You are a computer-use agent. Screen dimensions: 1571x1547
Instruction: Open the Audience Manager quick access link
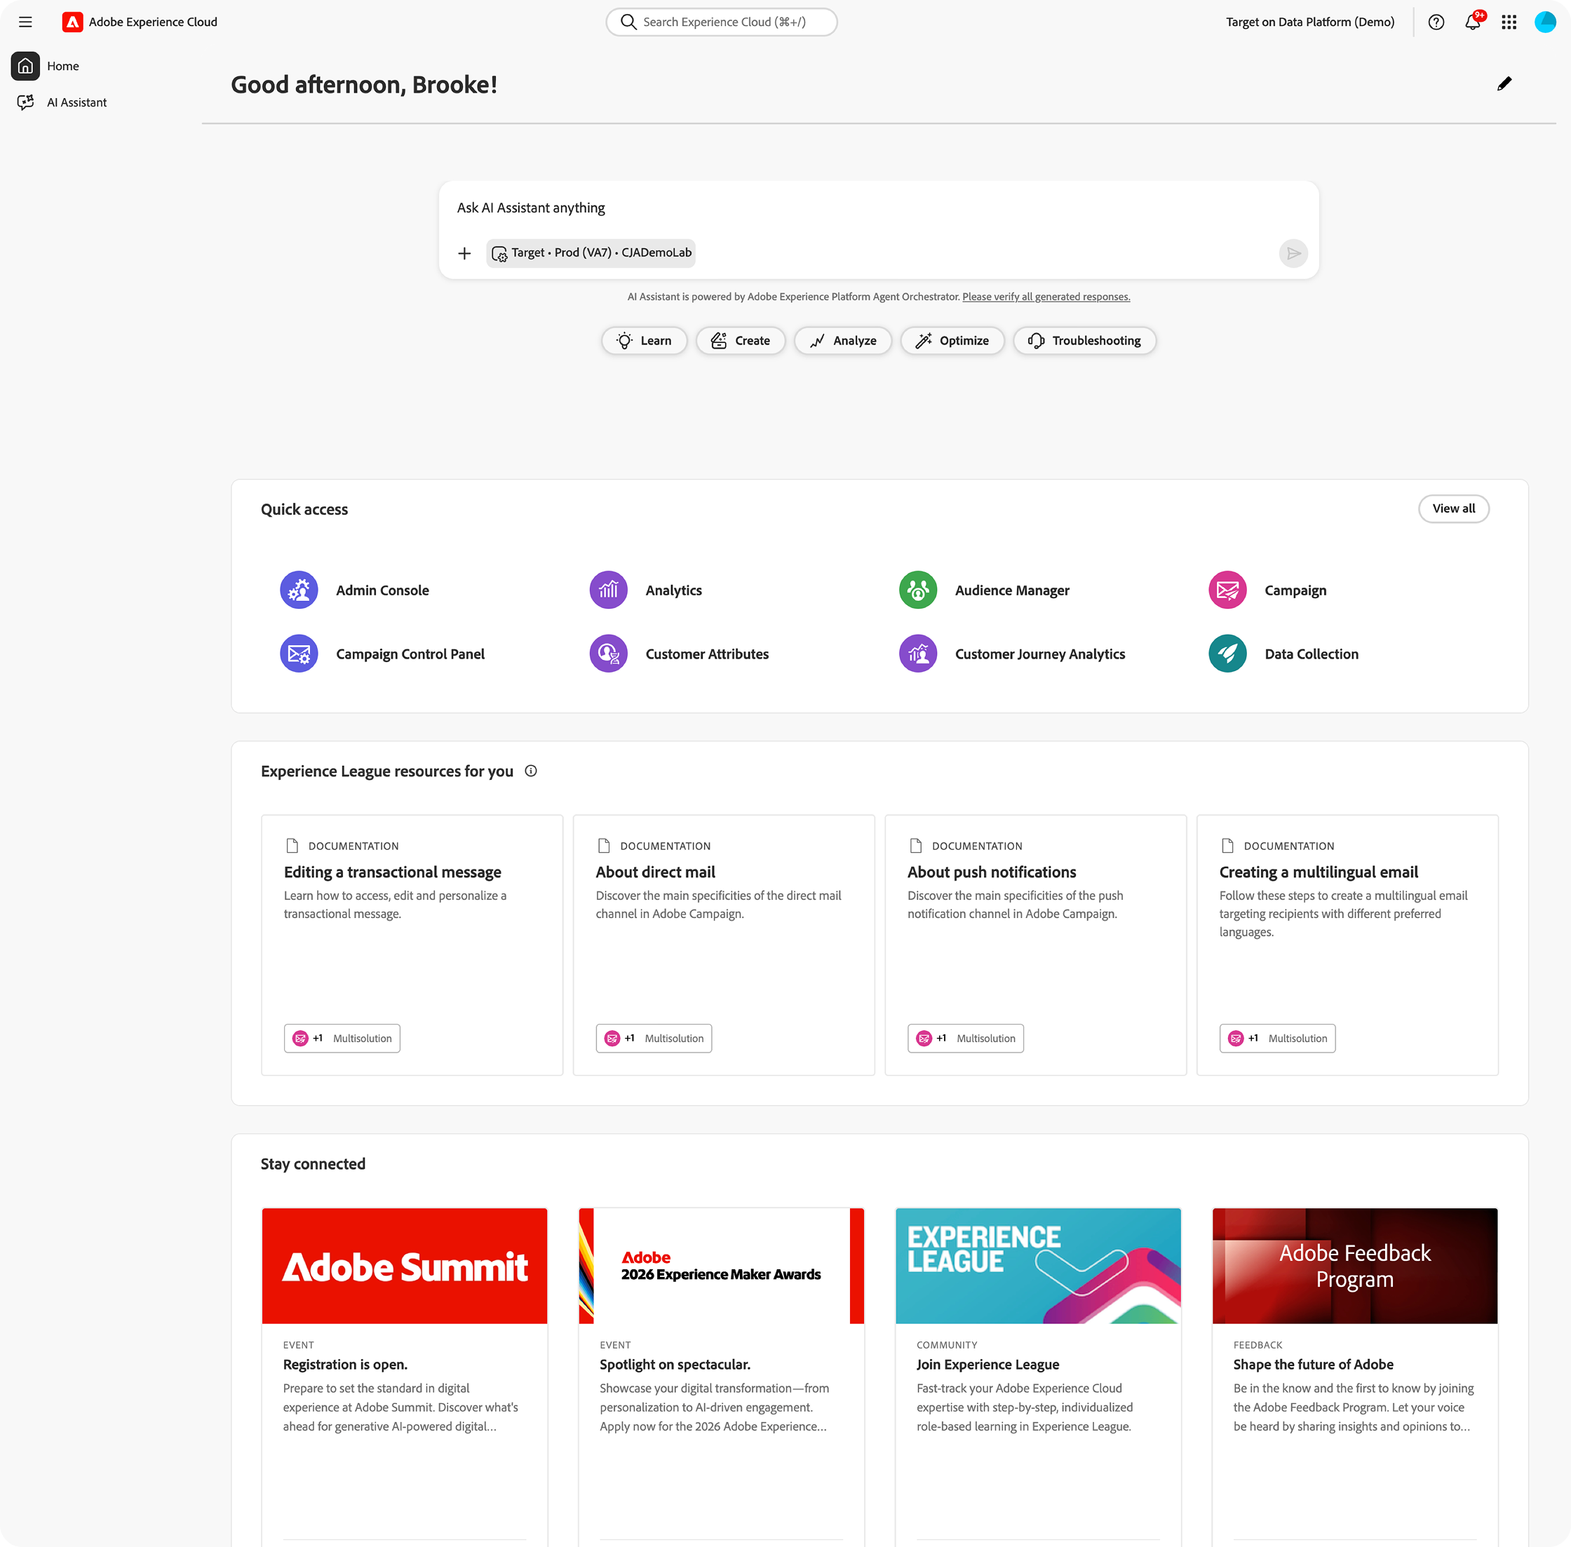(x=1012, y=590)
